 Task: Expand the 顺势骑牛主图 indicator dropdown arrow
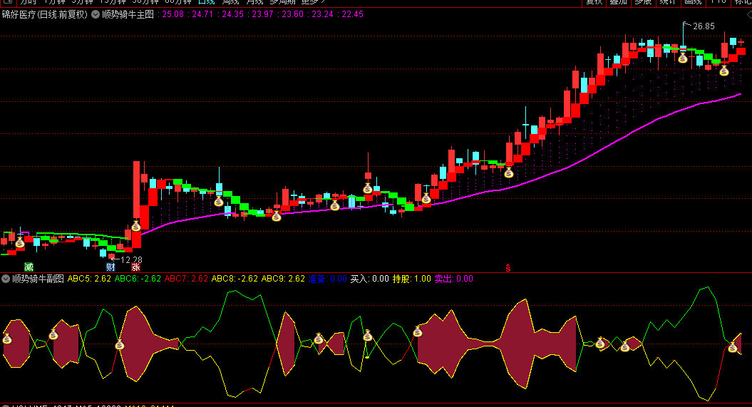tap(96, 14)
